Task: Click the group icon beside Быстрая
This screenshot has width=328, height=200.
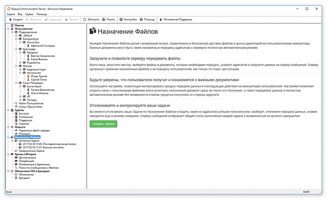Action: coord(16,113)
